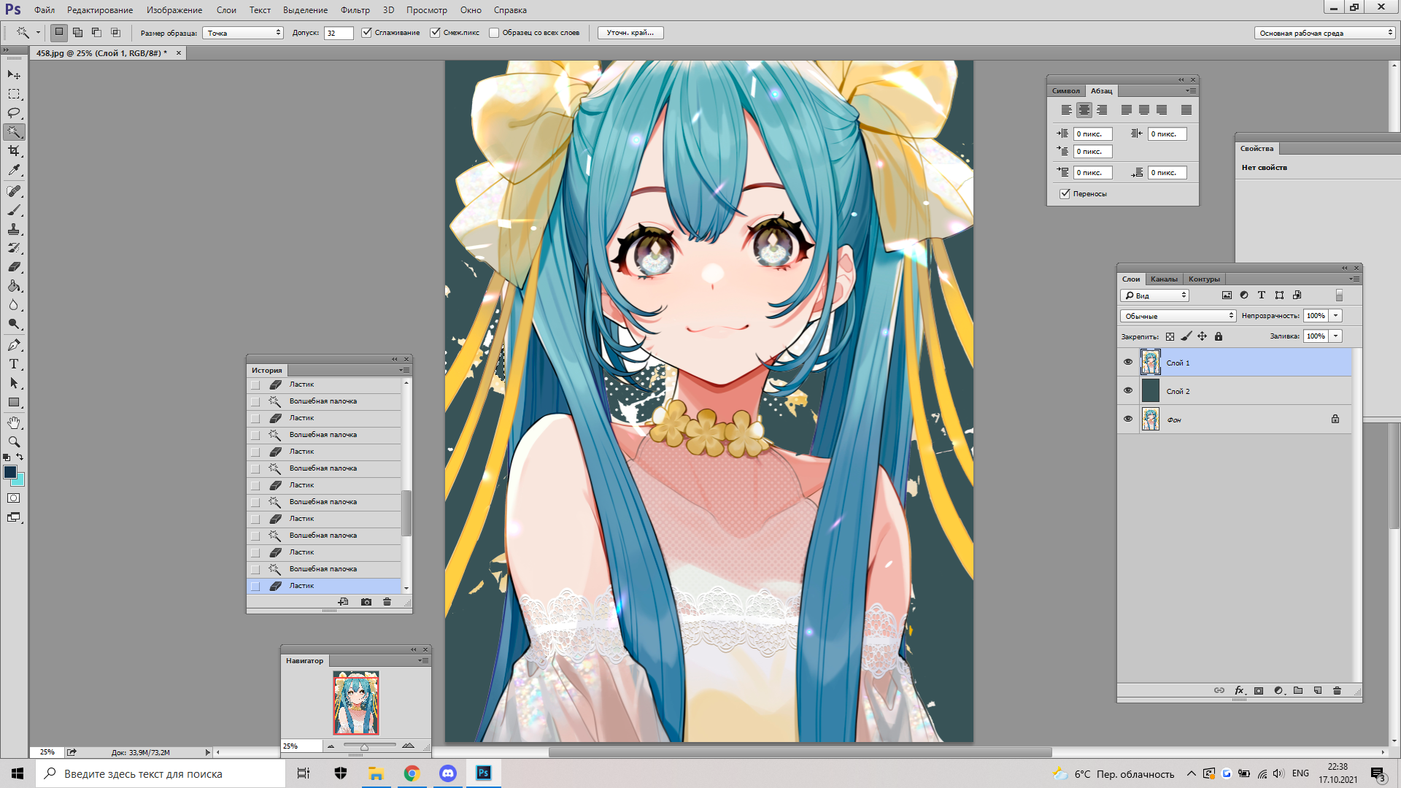Zoom in with Navigator large mountains
Viewport: 1401px width, 788px height.
(408, 746)
